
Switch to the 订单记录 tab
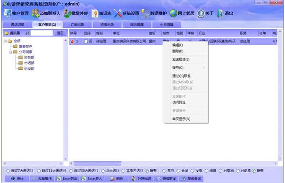click(77, 25)
